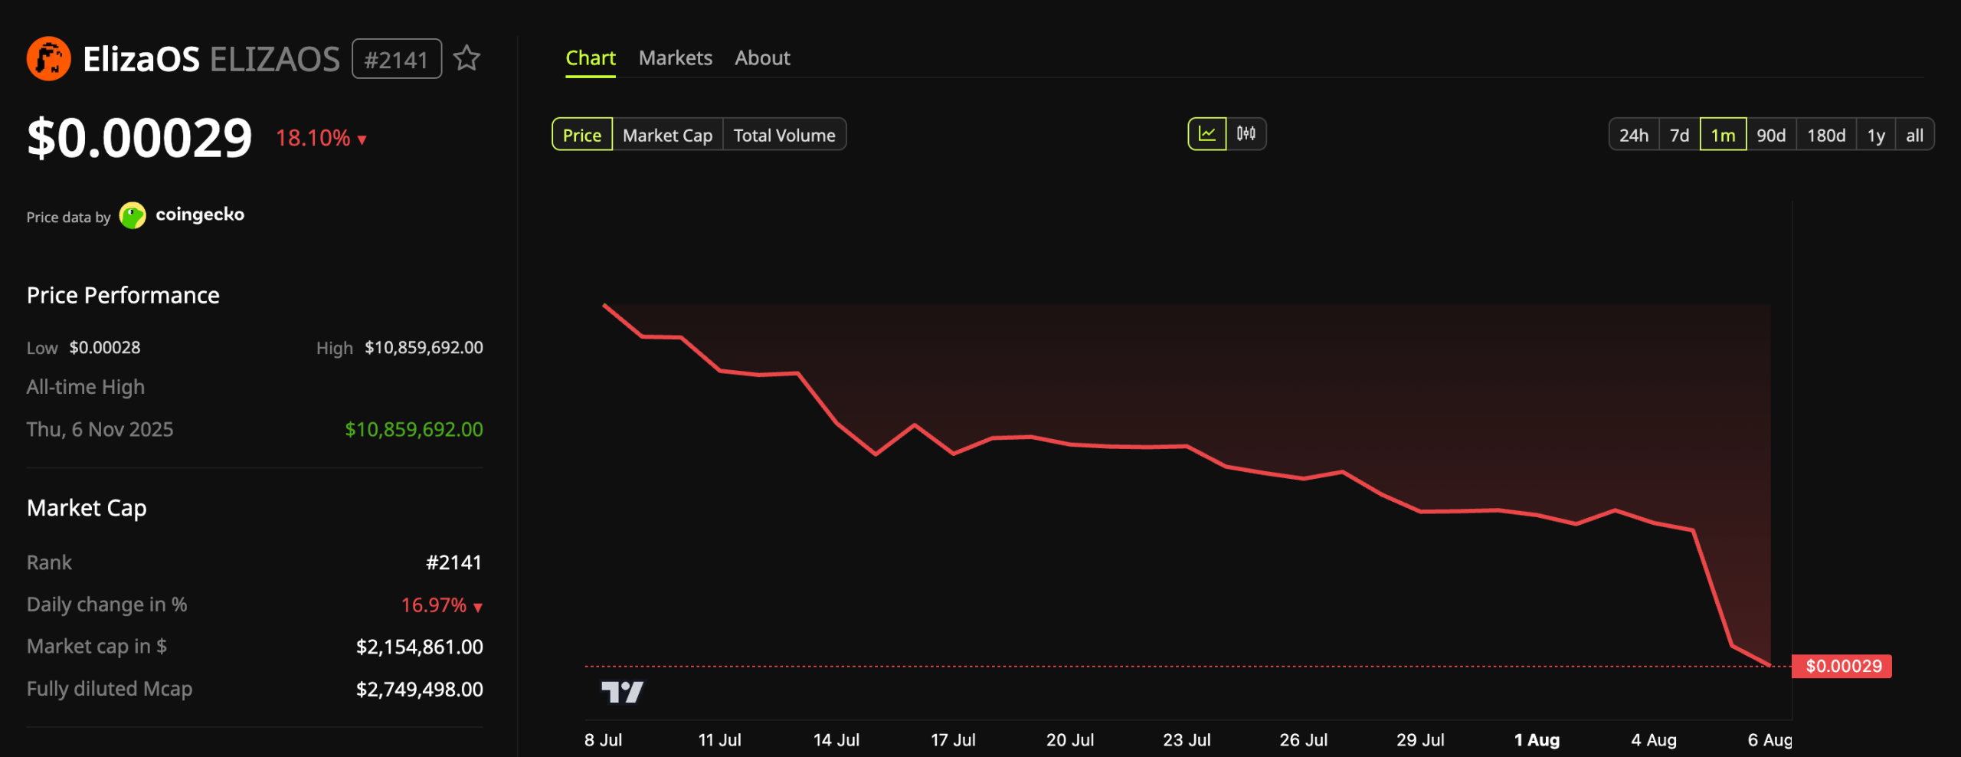
Task: Click the 20 Jul date on chart axis
Action: tap(1070, 740)
